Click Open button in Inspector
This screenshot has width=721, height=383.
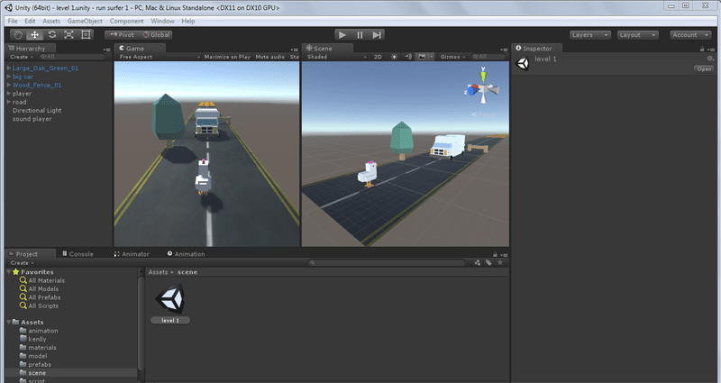tap(703, 68)
